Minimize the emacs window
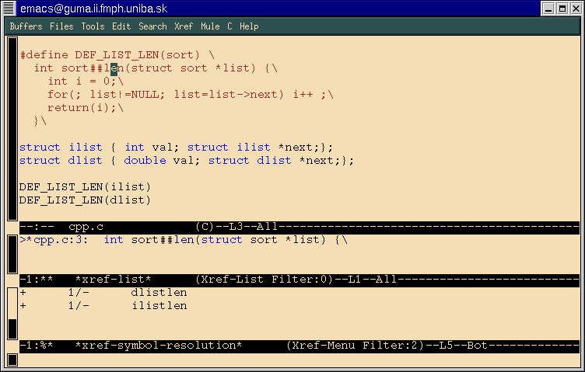The height and width of the screenshot is (372, 585). click(x=548, y=9)
